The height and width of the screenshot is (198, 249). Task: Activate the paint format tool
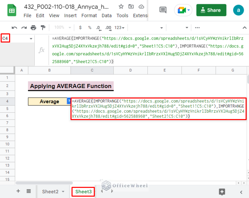pyautogui.click(x=43, y=28)
